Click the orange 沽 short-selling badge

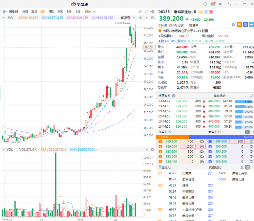(200, 12)
